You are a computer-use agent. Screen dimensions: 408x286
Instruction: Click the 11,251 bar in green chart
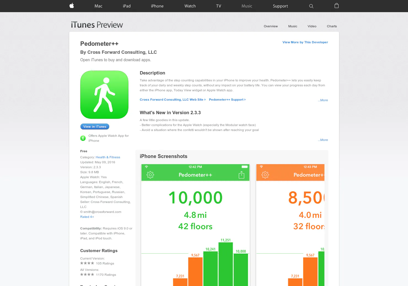click(x=226, y=264)
